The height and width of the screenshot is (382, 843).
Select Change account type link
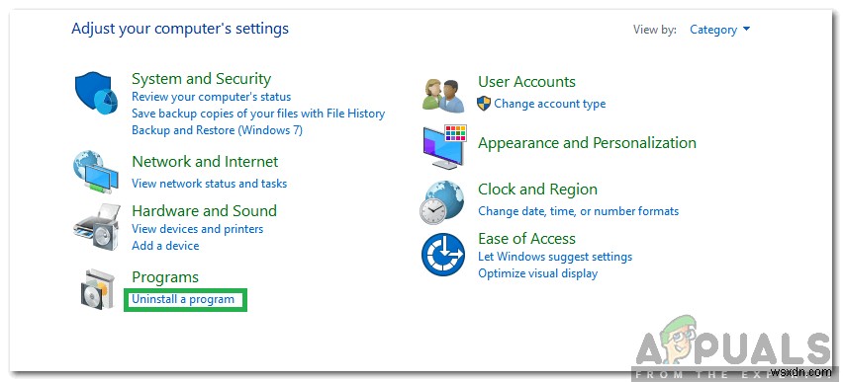pos(550,104)
